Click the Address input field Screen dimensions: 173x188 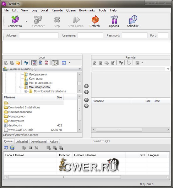click(x=39, y=35)
